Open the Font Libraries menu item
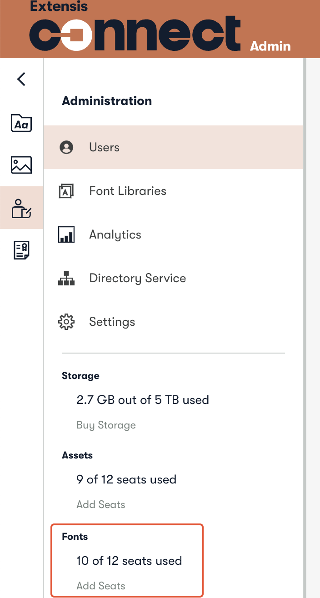Image resolution: width=320 pixels, height=598 pixels. point(173,191)
